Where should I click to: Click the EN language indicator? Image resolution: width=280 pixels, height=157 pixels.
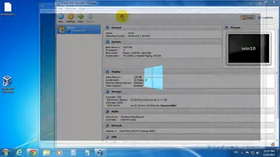pos(236,152)
